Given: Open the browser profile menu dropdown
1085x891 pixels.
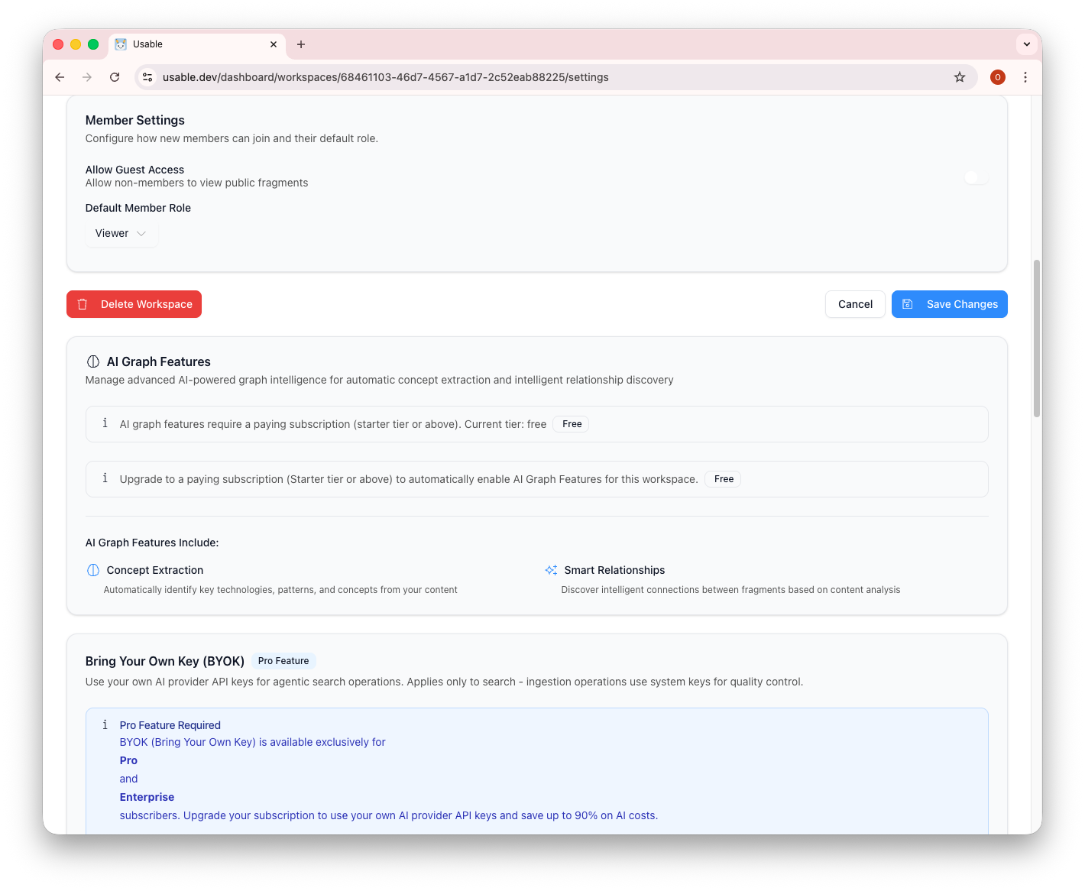Looking at the screenshot, I should pos(998,77).
